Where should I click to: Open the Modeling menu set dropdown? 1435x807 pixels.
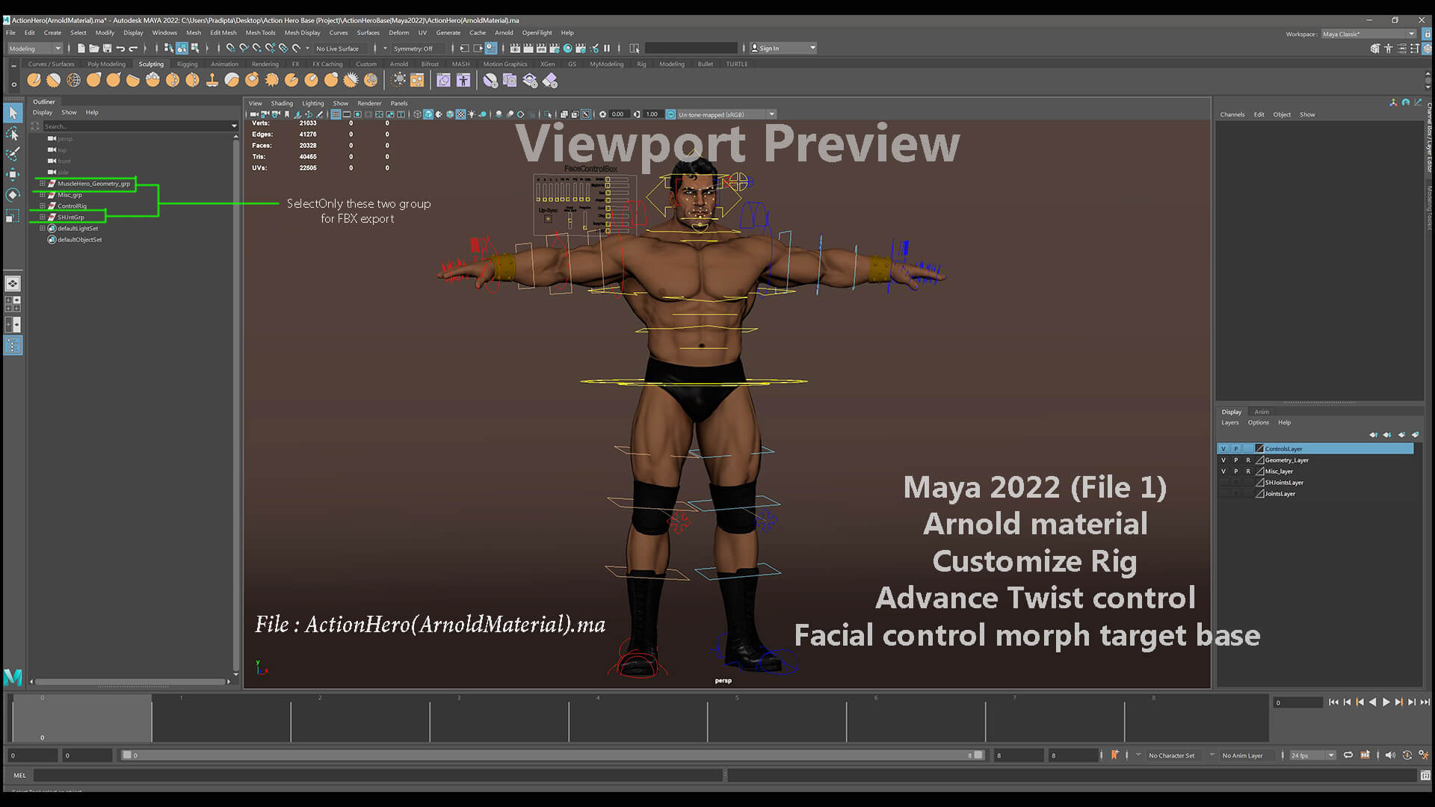coord(35,49)
